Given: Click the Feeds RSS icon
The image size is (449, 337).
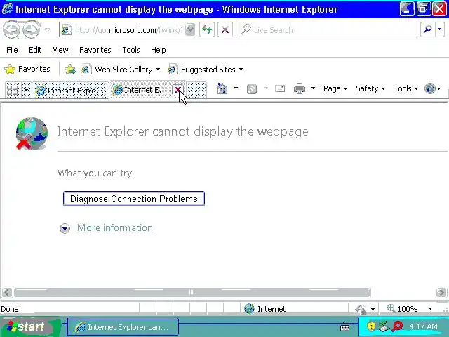Looking at the screenshot, I should [251, 89].
